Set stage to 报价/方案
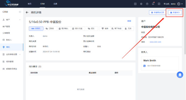The width and height of the screenshot is (186, 100). pyautogui.click(x=77, y=29)
